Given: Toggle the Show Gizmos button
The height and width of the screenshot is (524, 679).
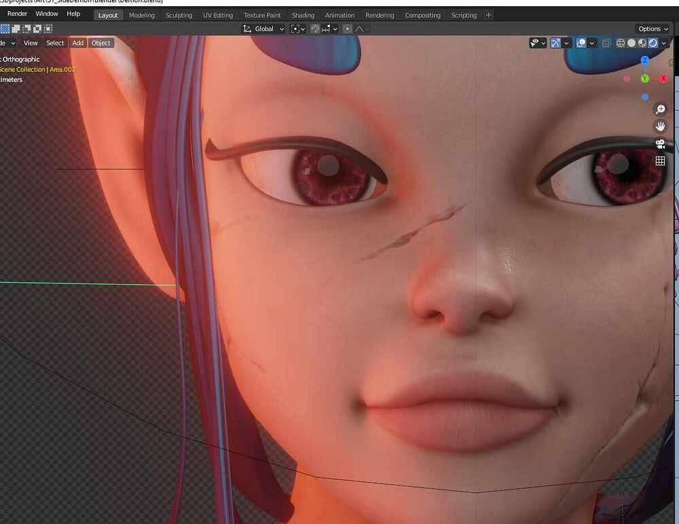Looking at the screenshot, I should pos(557,43).
